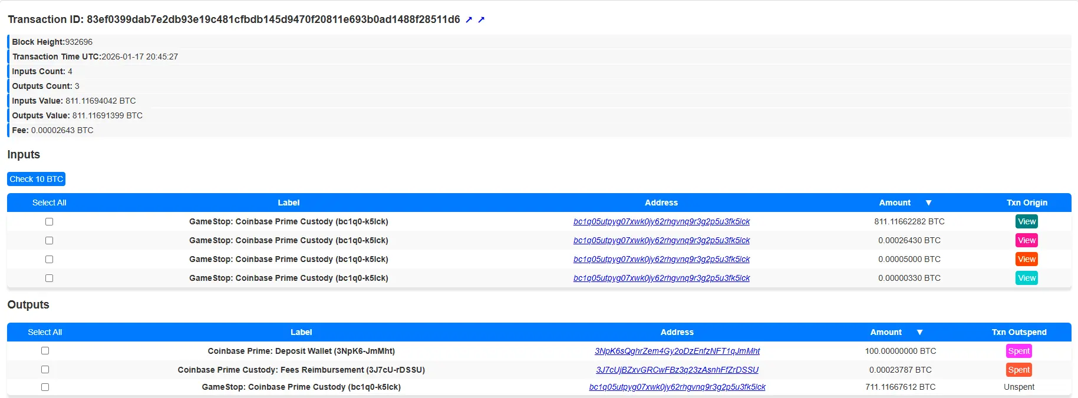This screenshot has height=398, width=1078.
Task: Open the orange-red Spent outspend badge
Action: coord(1018,370)
